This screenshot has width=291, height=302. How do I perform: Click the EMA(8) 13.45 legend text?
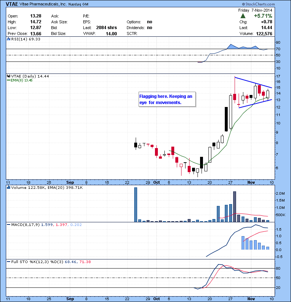[21, 80]
